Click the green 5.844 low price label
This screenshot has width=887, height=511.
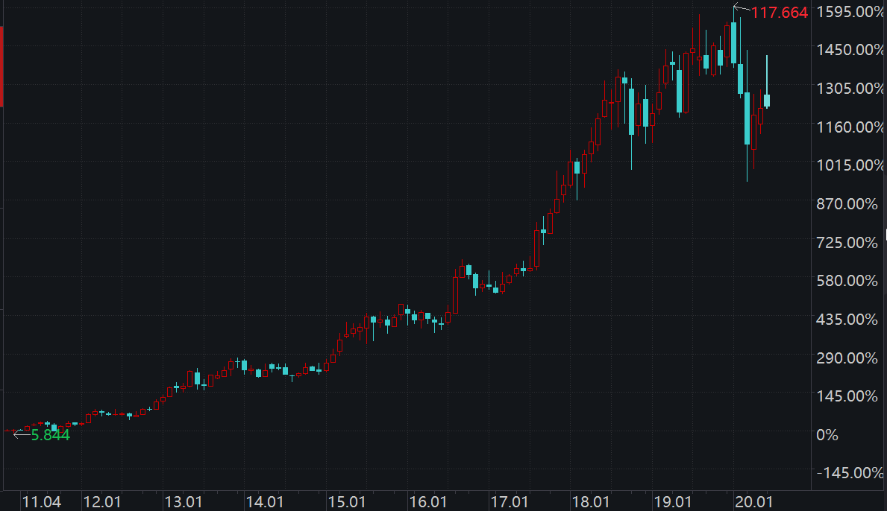[50, 436]
